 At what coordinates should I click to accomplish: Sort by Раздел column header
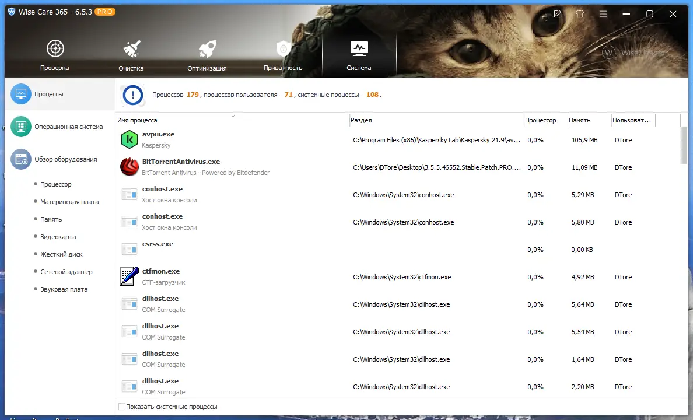click(x=361, y=120)
